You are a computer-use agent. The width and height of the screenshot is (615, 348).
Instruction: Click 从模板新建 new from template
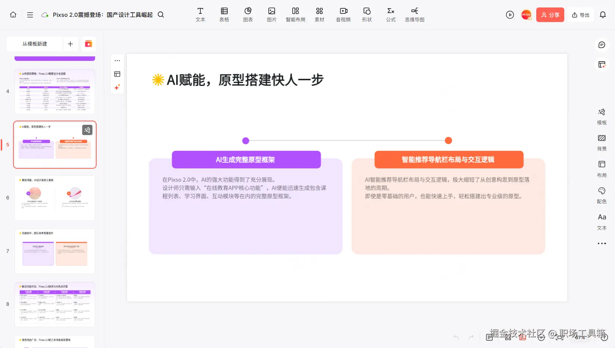pyautogui.click(x=35, y=44)
